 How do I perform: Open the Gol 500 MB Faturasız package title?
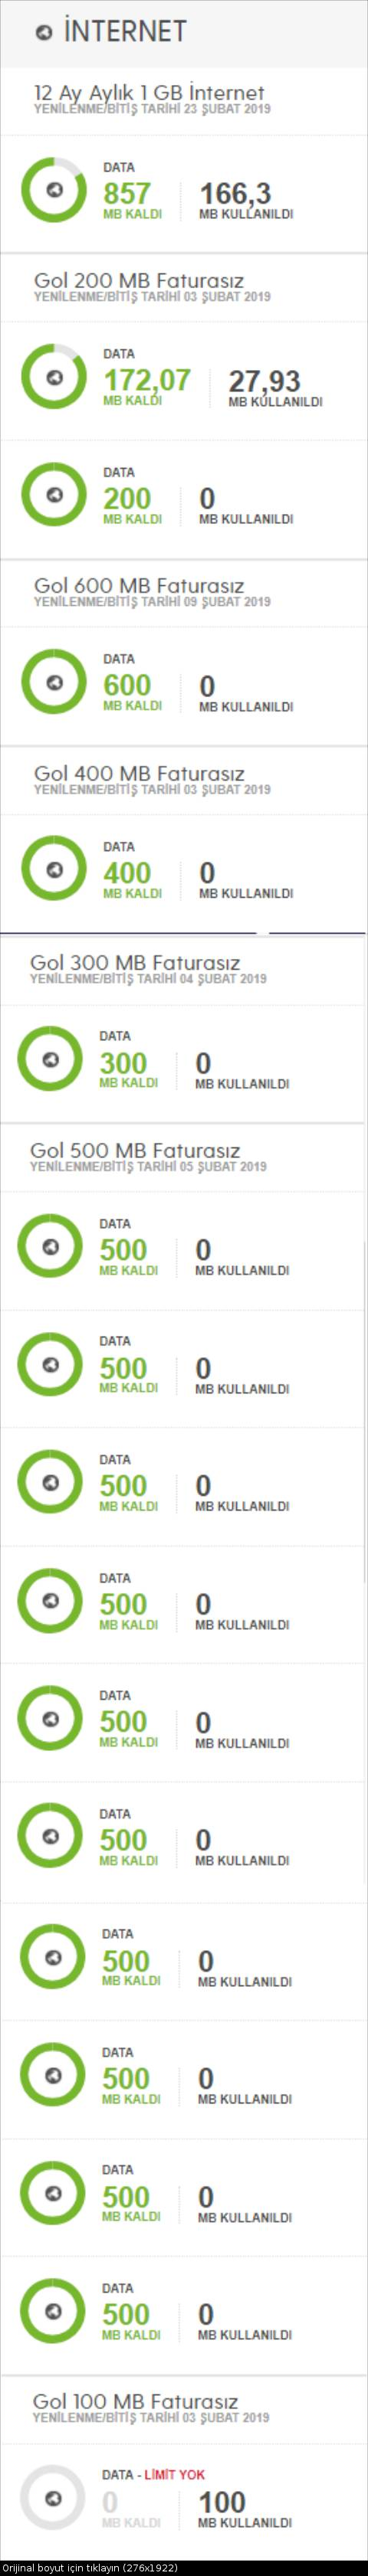[x=135, y=1150]
